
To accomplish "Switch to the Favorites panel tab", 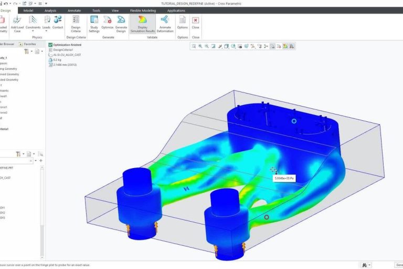I will coord(28,45).
